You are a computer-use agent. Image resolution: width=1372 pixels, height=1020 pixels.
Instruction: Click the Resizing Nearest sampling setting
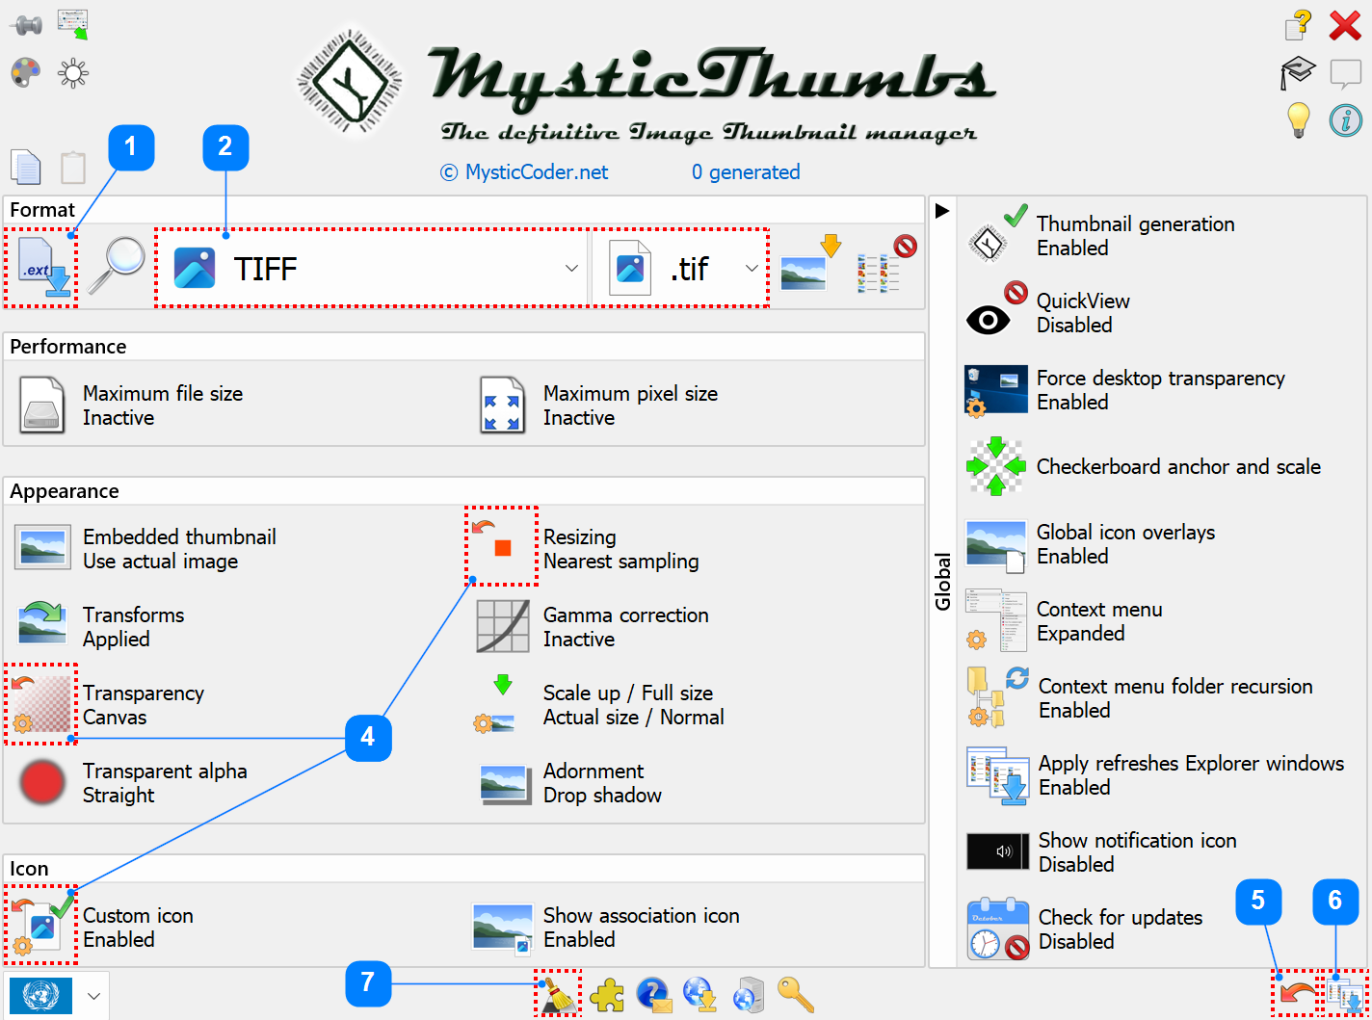(586, 548)
